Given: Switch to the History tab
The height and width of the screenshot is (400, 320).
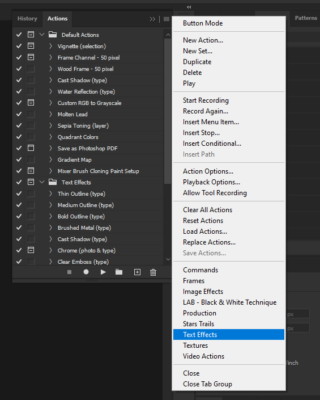Looking at the screenshot, I should pyautogui.click(x=27, y=19).
